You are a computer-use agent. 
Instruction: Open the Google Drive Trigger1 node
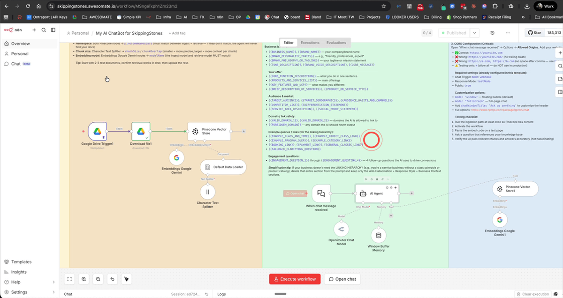point(98,132)
